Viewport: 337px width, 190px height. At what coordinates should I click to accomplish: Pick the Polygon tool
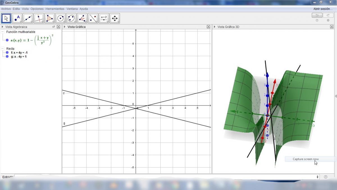50,18
